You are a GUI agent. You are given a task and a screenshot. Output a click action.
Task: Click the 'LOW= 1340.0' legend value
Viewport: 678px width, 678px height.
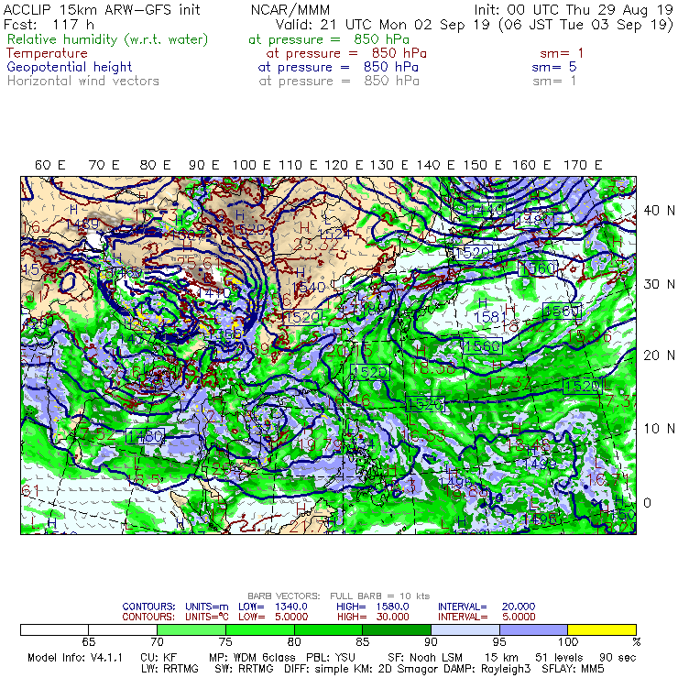273,607
